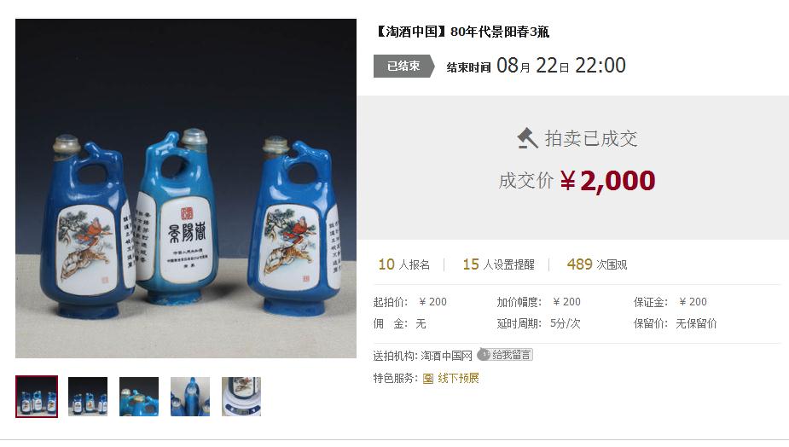Image resolution: width=789 pixels, height=447 pixels.
Task: Click the auction gavel icon
Action: (527, 138)
